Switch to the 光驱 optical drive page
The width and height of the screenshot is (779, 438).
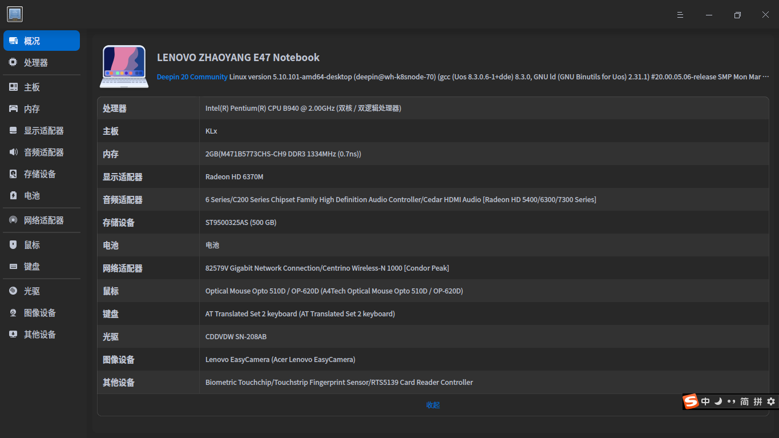[32, 291]
